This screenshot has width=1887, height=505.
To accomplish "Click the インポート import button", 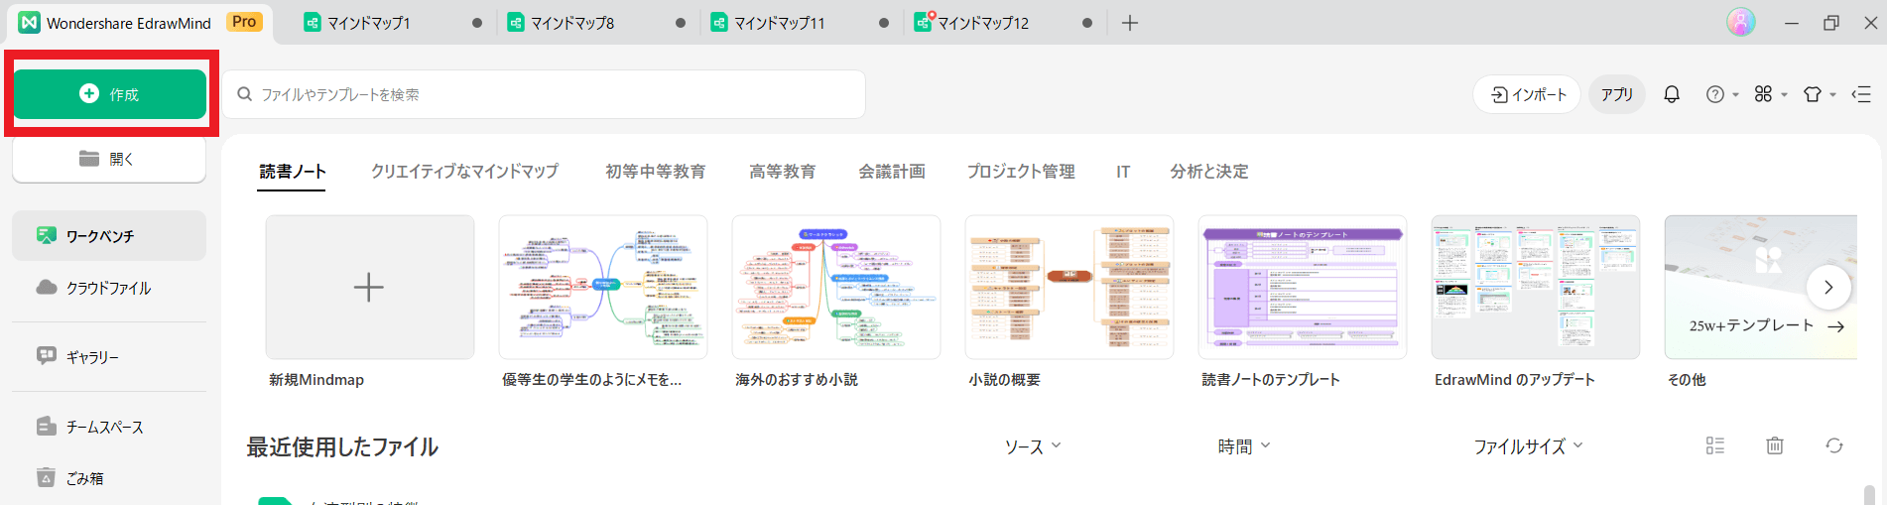I will (x=1528, y=94).
